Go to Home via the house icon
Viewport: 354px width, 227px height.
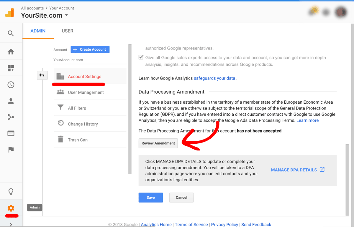point(11,52)
